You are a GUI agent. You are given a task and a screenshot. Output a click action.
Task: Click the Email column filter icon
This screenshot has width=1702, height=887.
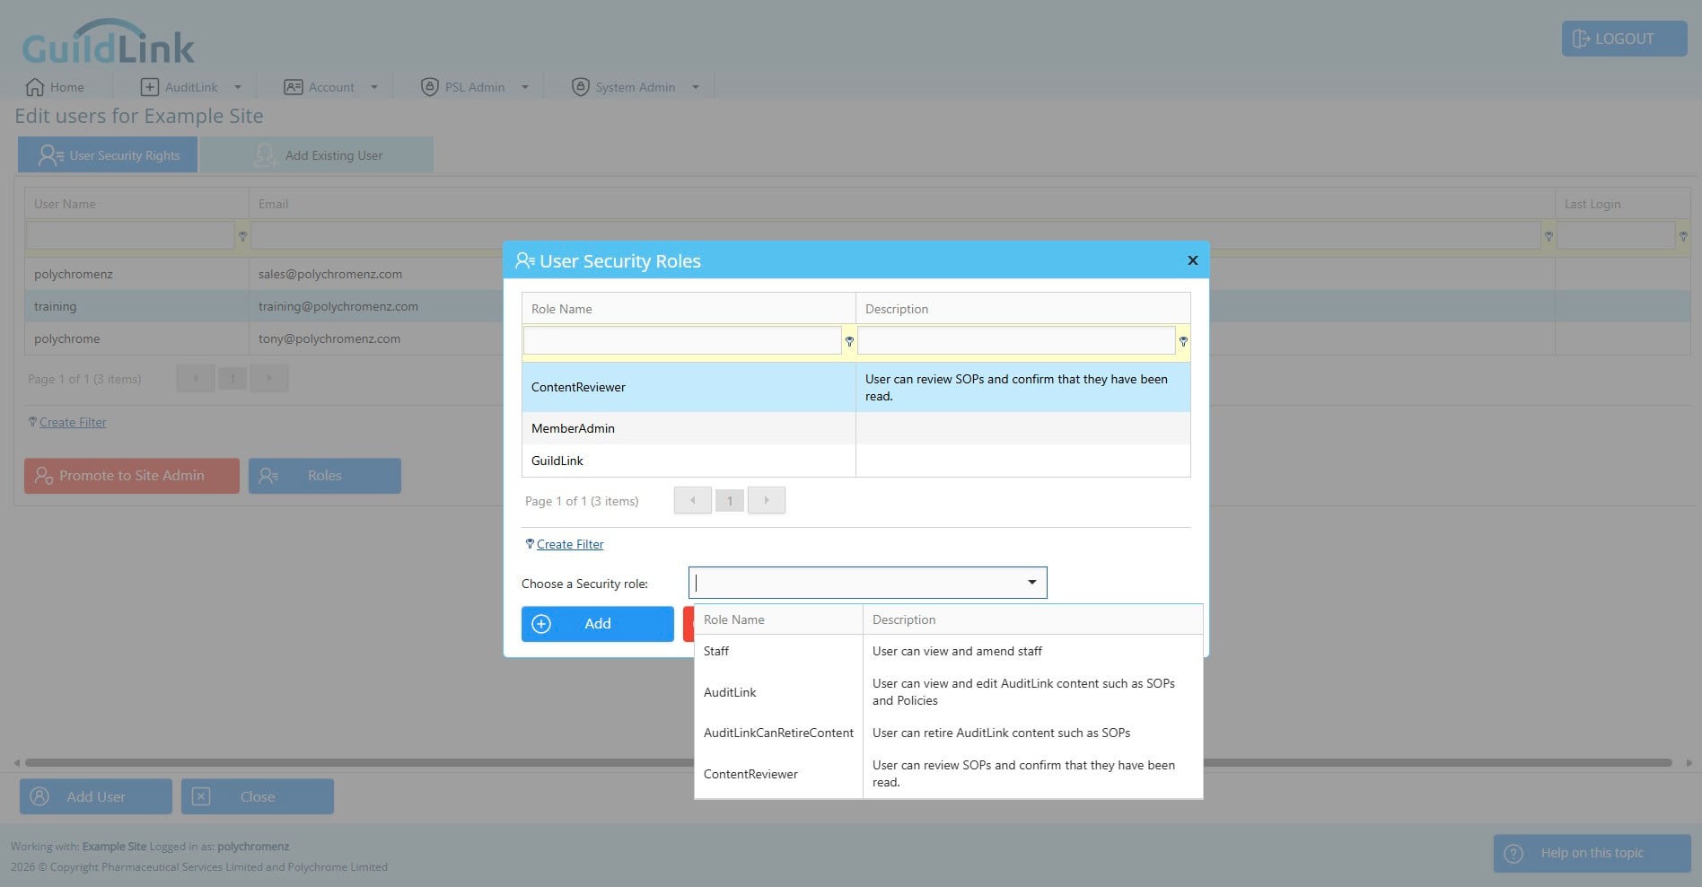[1548, 236]
